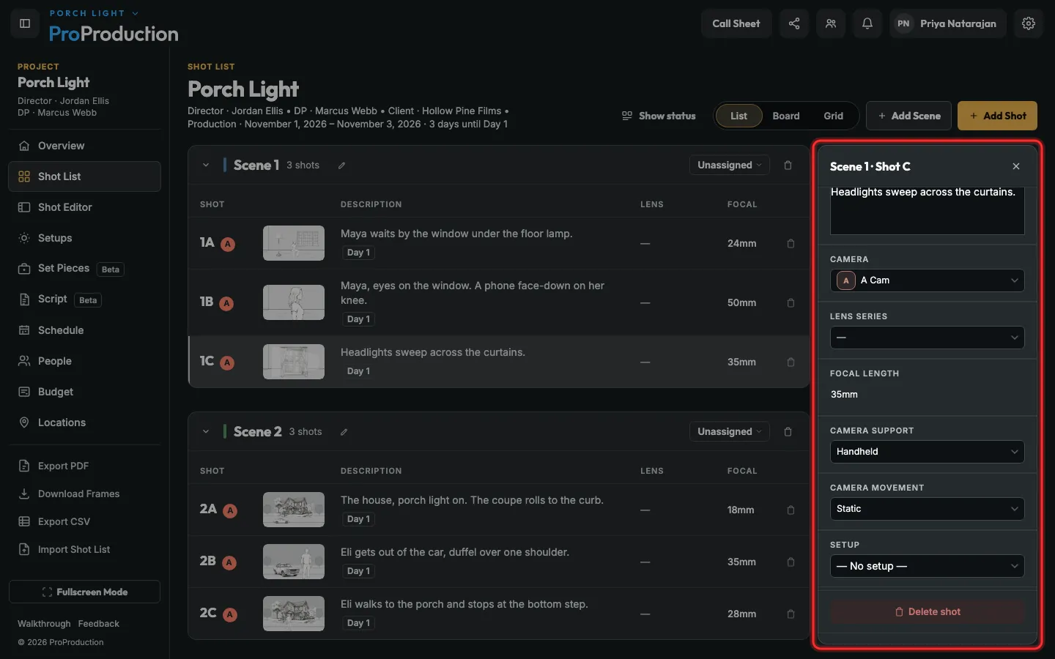Go to Schedule in sidebar
This screenshot has height=659, width=1055.
pos(85,330)
